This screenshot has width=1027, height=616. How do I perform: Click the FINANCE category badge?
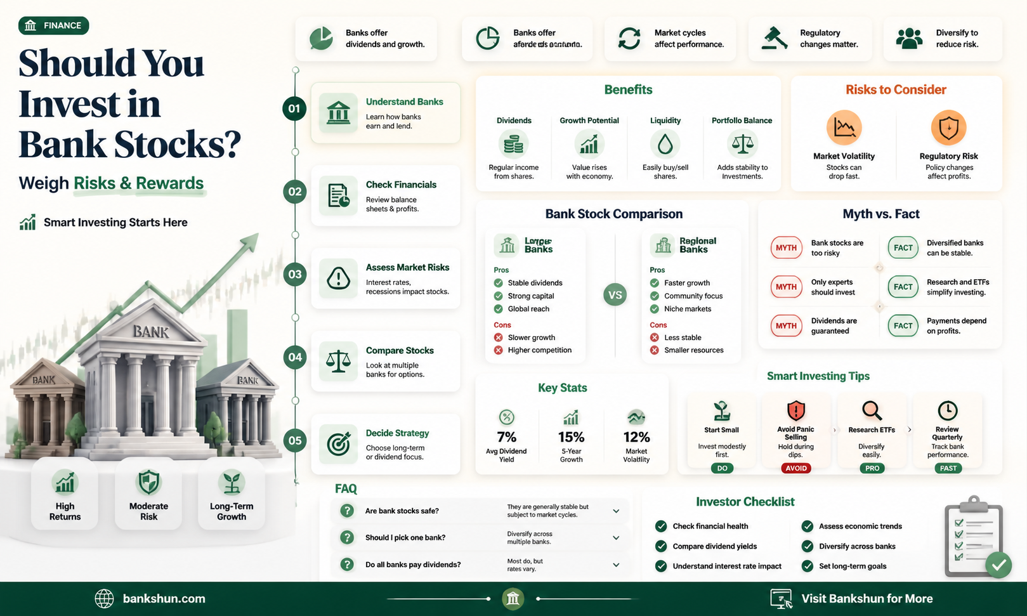pos(53,25)
